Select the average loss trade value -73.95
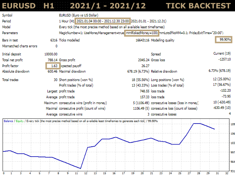The height and width of the screenshot is (176, 235). [x=226, y=96]
